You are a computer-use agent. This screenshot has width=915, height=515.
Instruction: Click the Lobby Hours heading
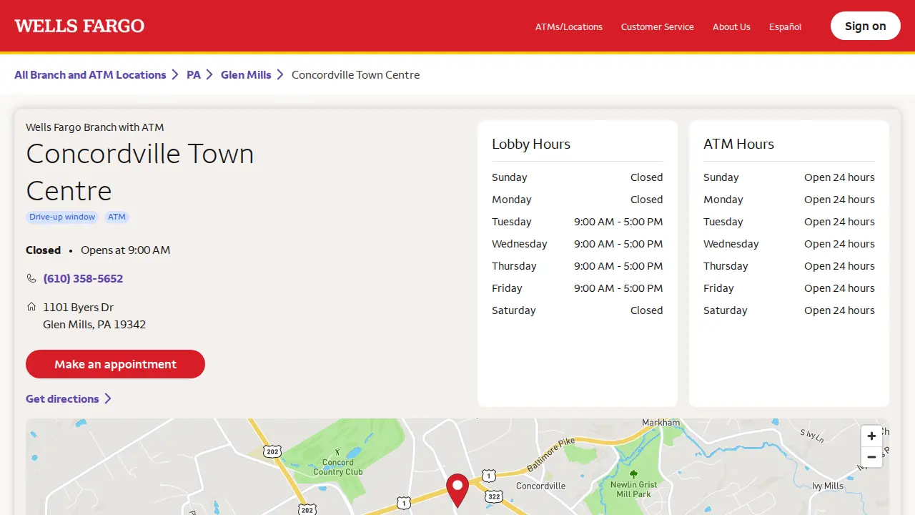click(x=531, y=144)
